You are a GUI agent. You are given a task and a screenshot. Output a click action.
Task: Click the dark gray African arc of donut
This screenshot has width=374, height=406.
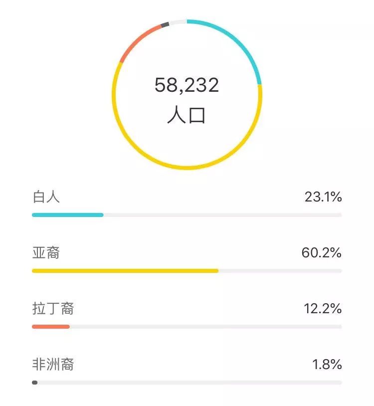tap(165, 25)
